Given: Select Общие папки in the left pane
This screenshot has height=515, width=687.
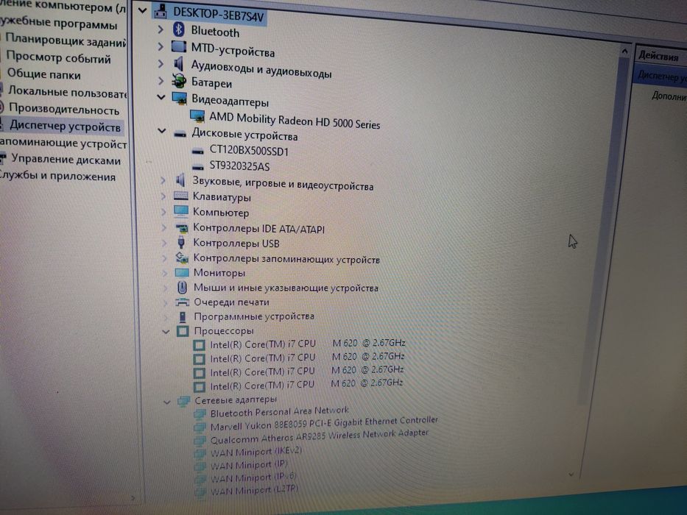Looking at the screenshot, I should pyautogui.click(x=44, y=74).
